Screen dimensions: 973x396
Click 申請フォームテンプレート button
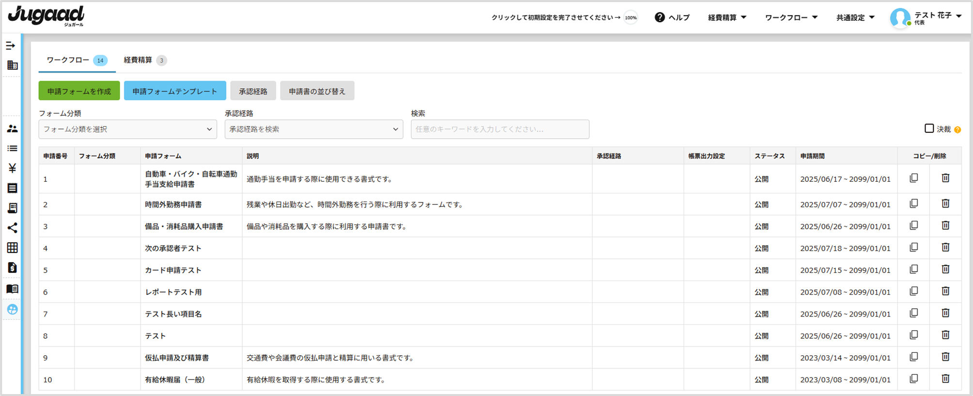point(175,91)
